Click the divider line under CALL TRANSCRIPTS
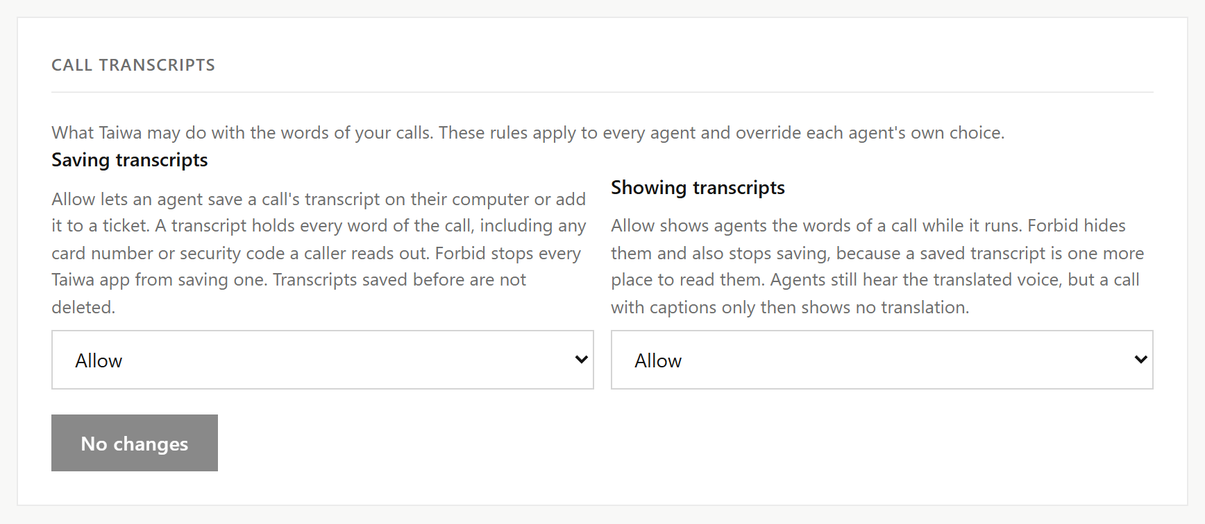 click(602, 92)
